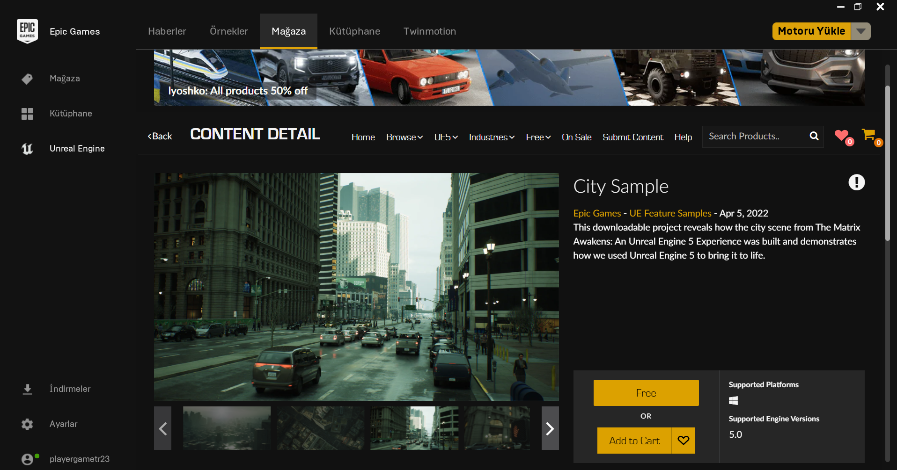Select the Mağaza top tab
Image resolution: width=897 pixels, height=470 pixels.
tap(289, 31)
